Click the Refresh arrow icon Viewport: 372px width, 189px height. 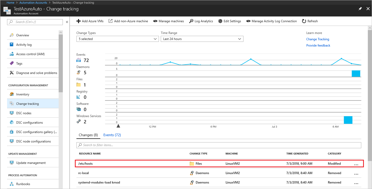[x=304, y=21]
